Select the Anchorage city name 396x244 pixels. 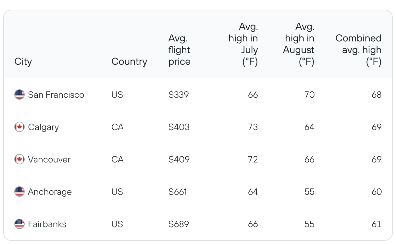tap(50, 192)
